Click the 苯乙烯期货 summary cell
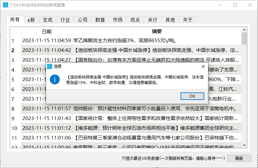The height and width of the screenshot is (168, 258). (157, 41)
